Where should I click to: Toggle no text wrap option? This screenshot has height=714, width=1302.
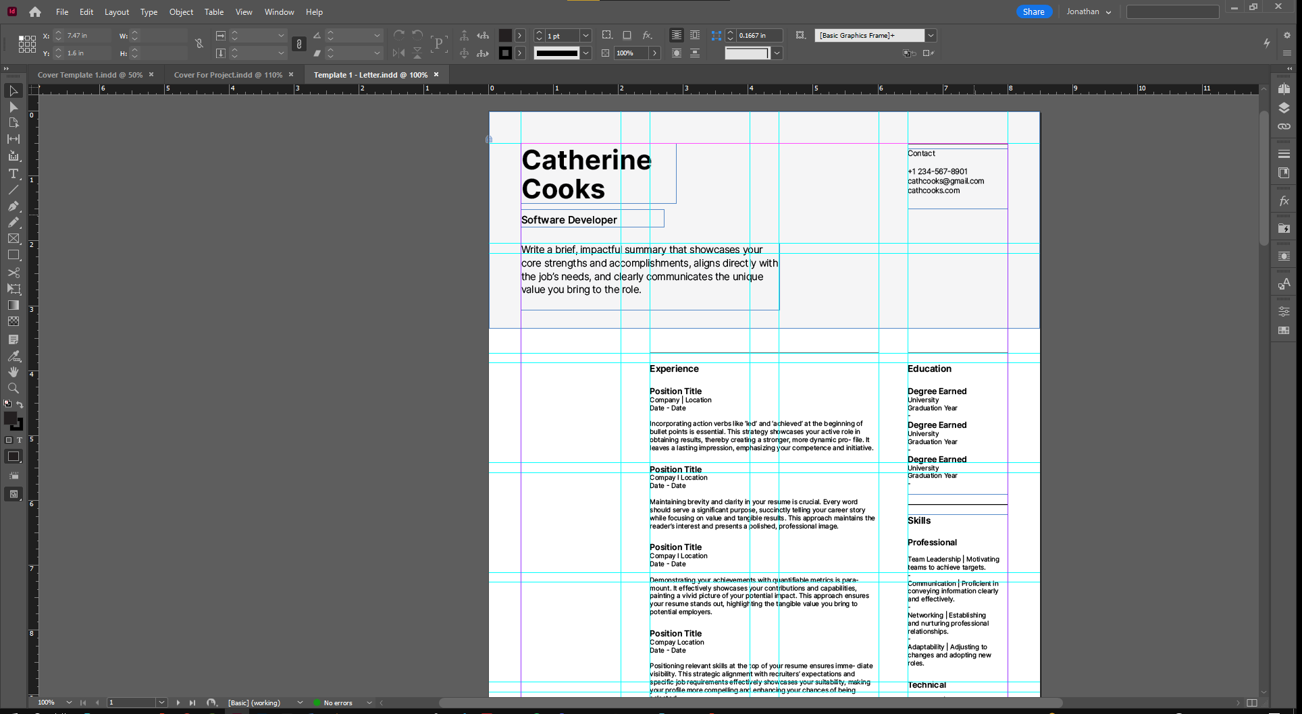click(676, 35)
